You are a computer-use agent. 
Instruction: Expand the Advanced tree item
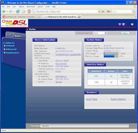[x=4, y=49]
